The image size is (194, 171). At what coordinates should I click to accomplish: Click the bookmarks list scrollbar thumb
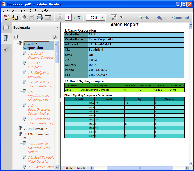pos(56,54)
